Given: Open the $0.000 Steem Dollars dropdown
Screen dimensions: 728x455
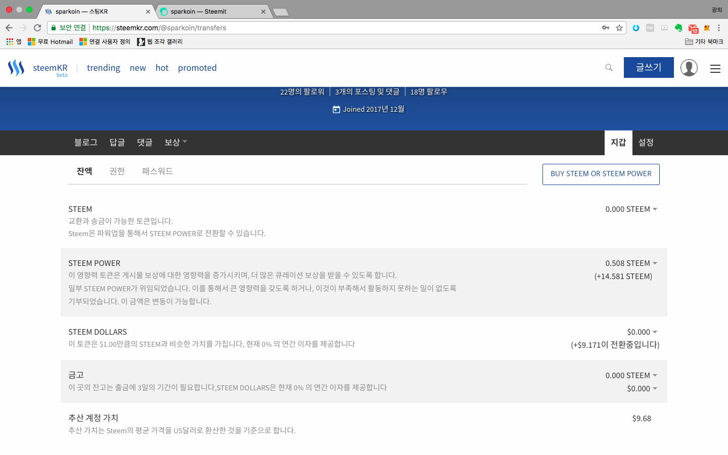Looking at the screenshot, I should point(642,332).
